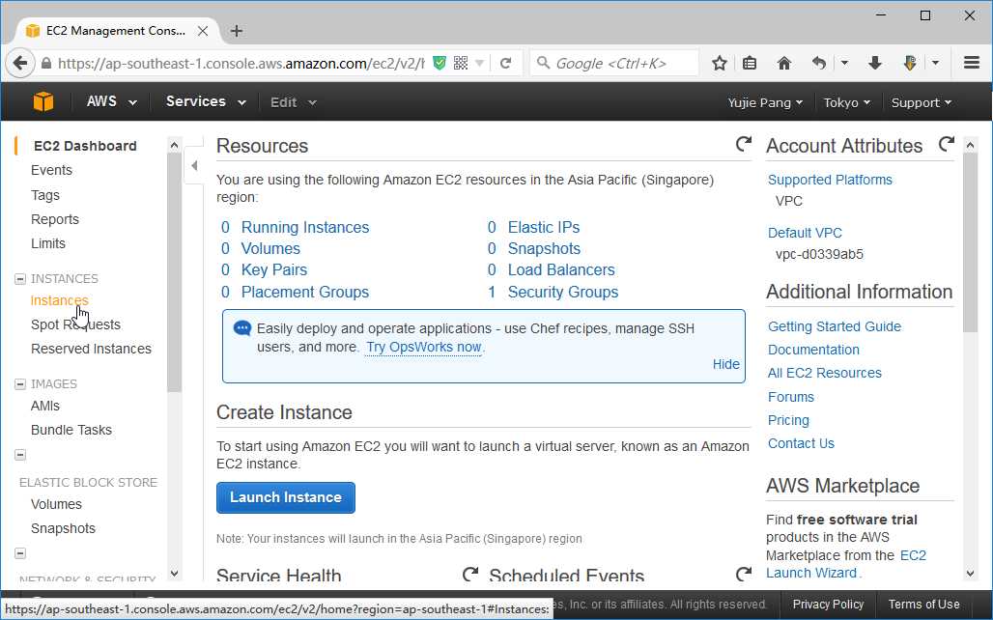
Task: Select EC2 Dashboard in sidebar
Action: 85,146
